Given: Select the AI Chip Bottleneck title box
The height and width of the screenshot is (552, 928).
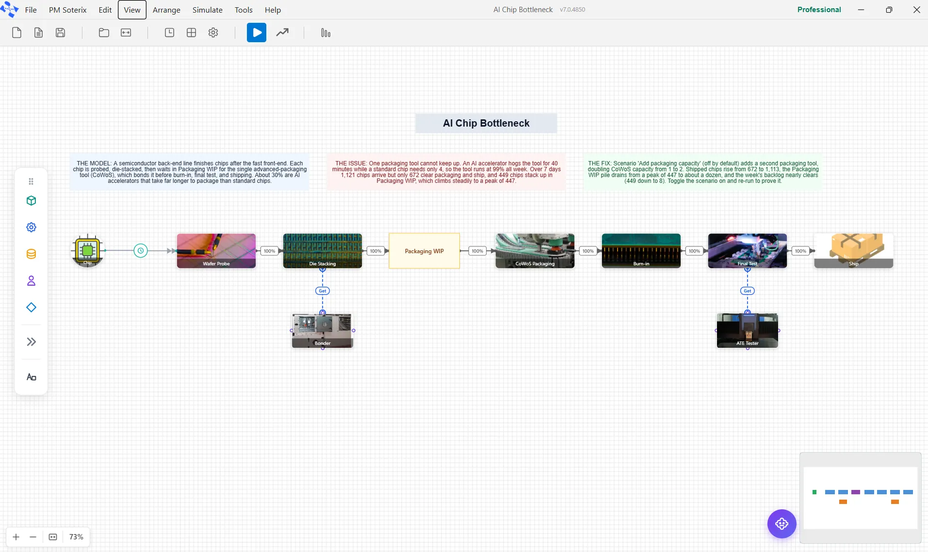Looking at the screenshot, I should (x=486, y=123).
